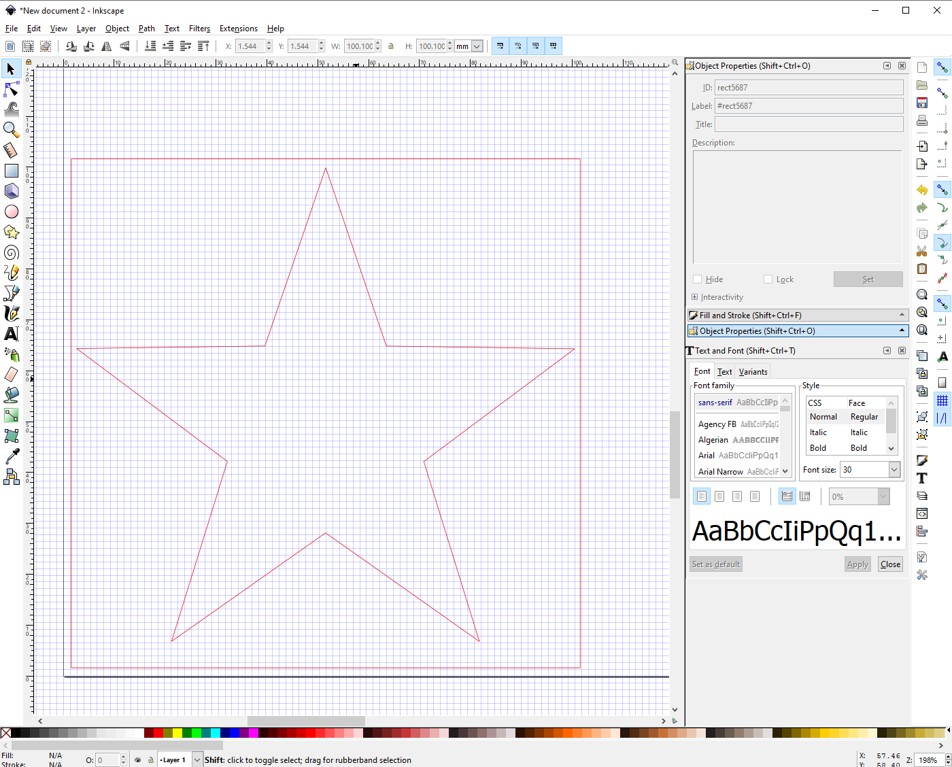Switch to the Node editing tool

11,89
